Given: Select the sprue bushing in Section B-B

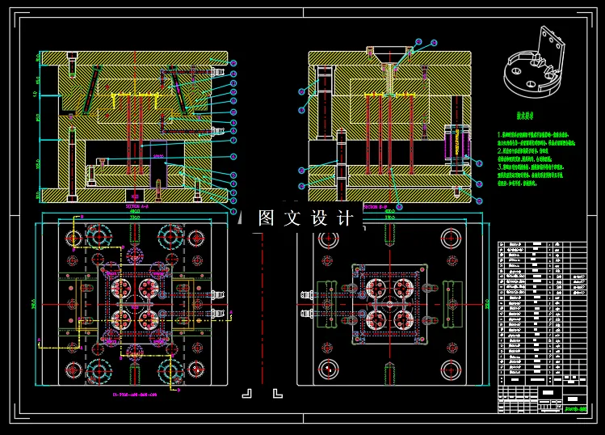Looking at the screenshot, I should pyautogui.click(x=389, y=79).
